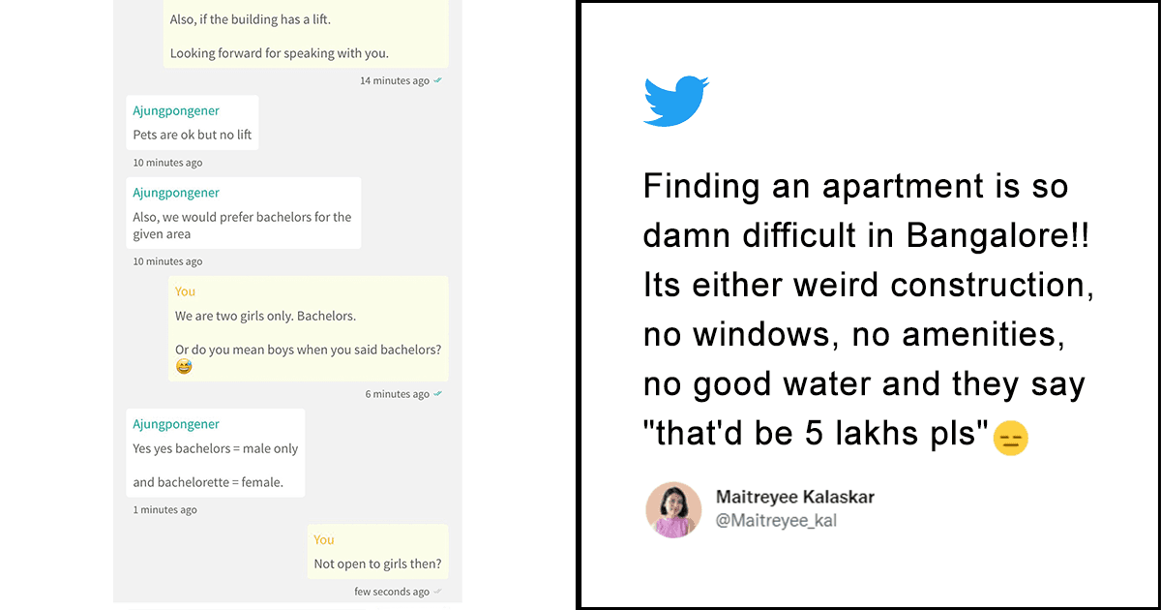
Task: Select the 'Not open to girls then?' message
Action: click(x=377, y=564)
